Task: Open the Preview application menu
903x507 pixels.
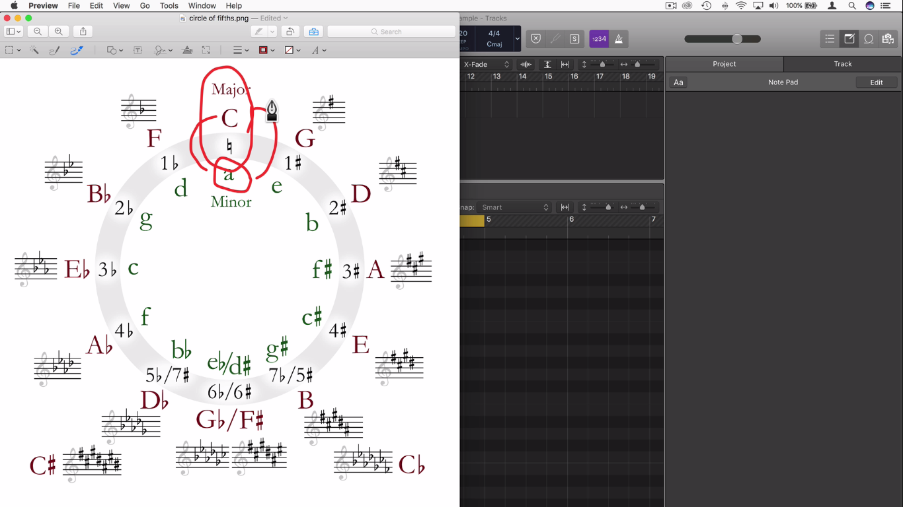Action: tap(43, 5)
